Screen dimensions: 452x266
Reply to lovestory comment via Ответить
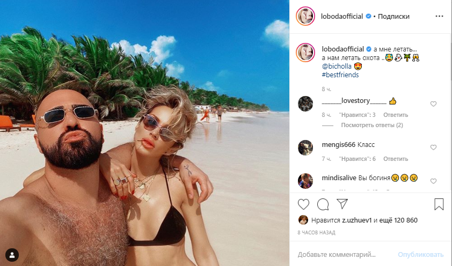[x=396, y=115]
